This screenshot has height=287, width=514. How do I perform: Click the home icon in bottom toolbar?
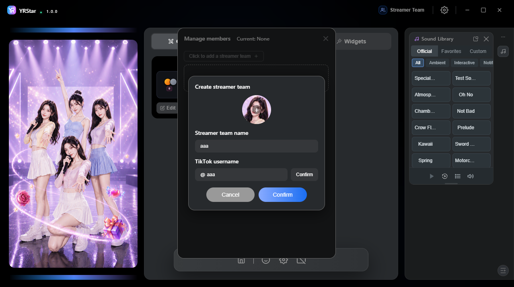[x=241, y=260]
